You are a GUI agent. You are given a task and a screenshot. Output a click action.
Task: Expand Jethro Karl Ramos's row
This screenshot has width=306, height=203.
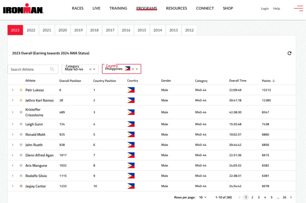pyautogui.click(x=13, y=100)
